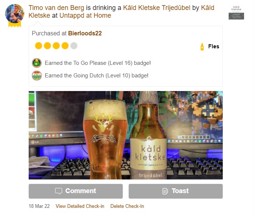Click the Toast button
The height and width of the screenshot is (213, 254).
point(176,191)
